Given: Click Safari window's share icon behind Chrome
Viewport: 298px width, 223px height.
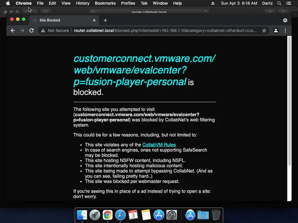Looking at the screenshot, I should click(x=270, y=12).
